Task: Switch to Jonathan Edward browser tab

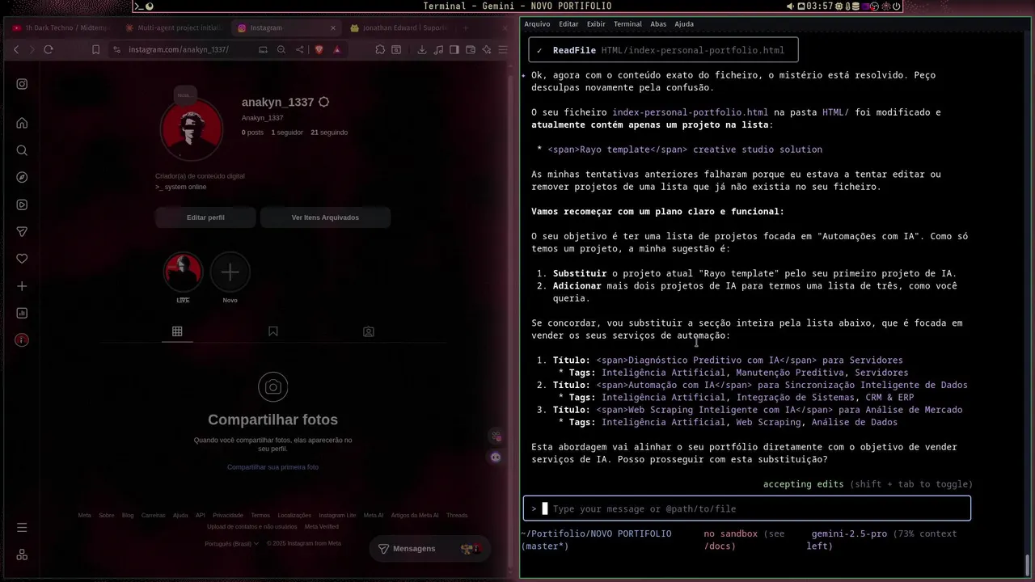Action: click(x=398, y=27)
